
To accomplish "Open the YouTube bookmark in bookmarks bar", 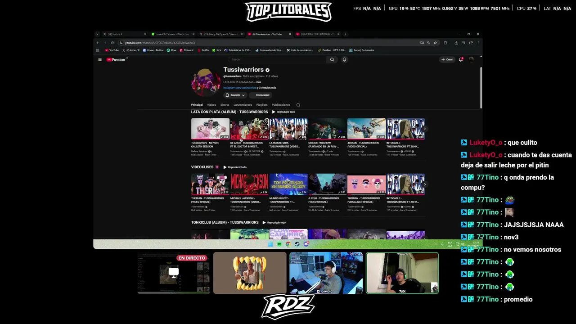I will pos(112,50).
